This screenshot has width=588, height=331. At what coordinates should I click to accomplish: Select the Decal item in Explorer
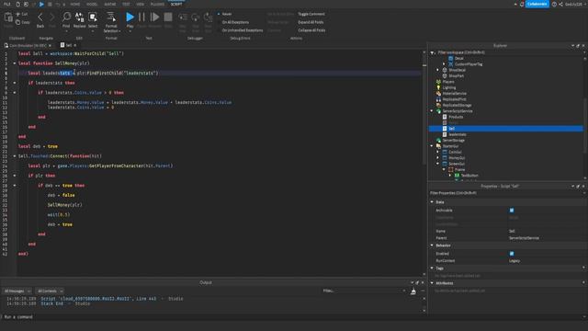458,58
